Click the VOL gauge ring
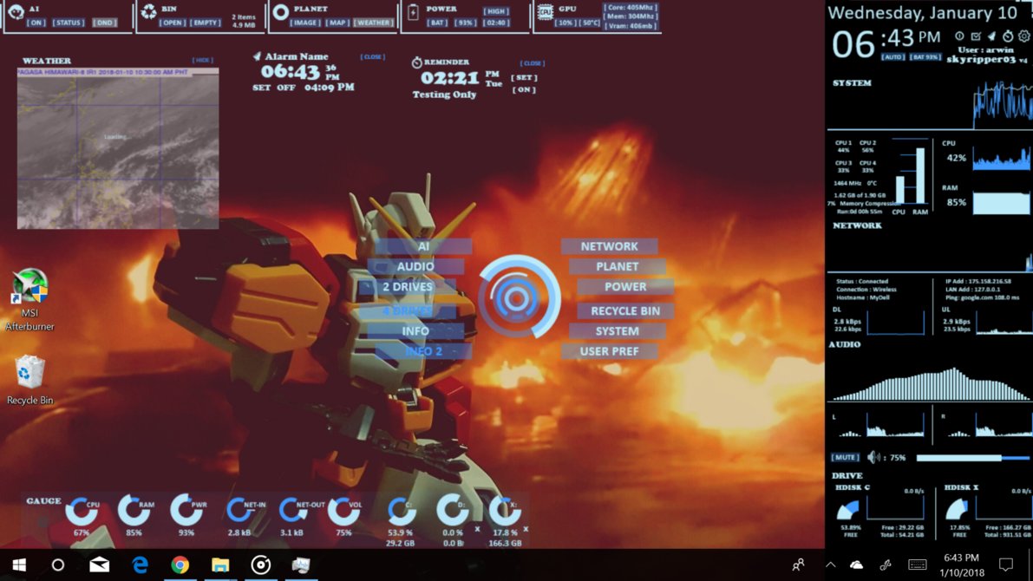 point(343,511)
